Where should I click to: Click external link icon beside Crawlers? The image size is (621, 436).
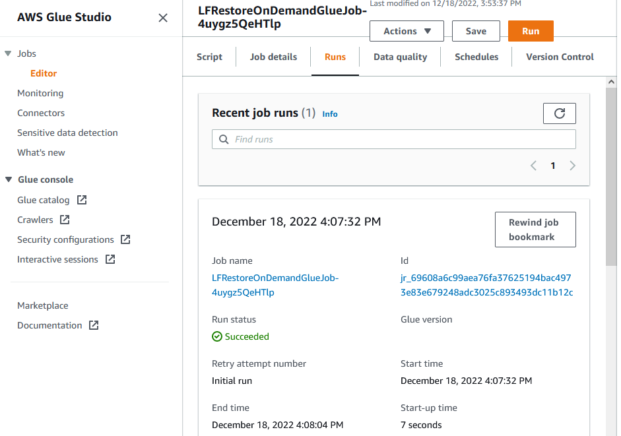65,220
